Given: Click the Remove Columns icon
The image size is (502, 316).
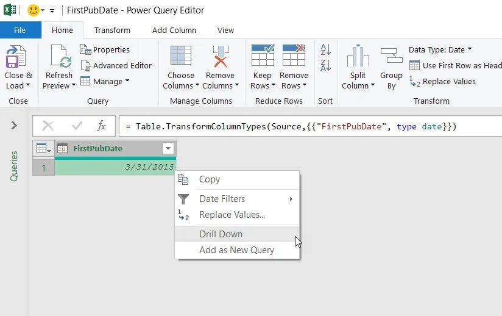Looking at the screenshot, I should point(220,57).
